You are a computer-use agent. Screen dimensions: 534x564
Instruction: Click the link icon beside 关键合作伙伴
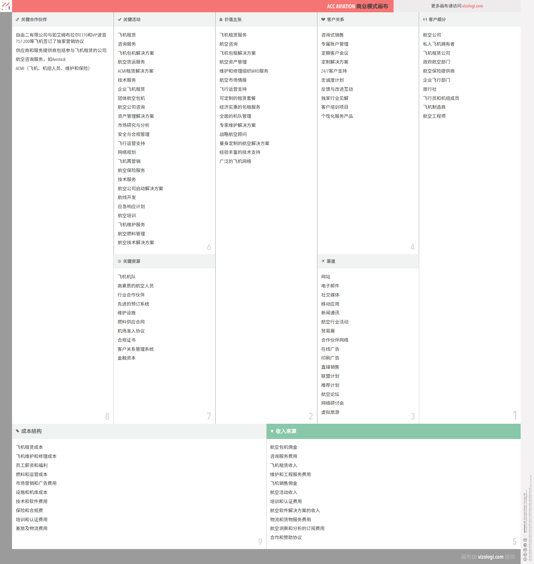point(17,19)
